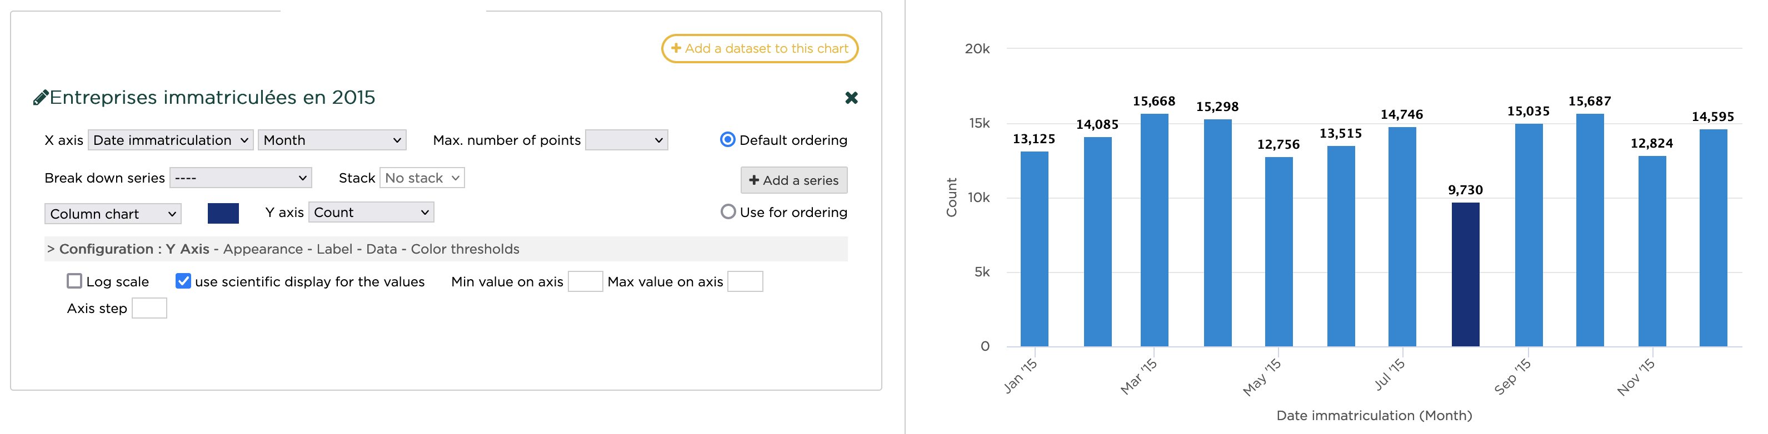1768x434 pixels.
Task: Remove dataset with the X icon
Action: coord(851,98)
